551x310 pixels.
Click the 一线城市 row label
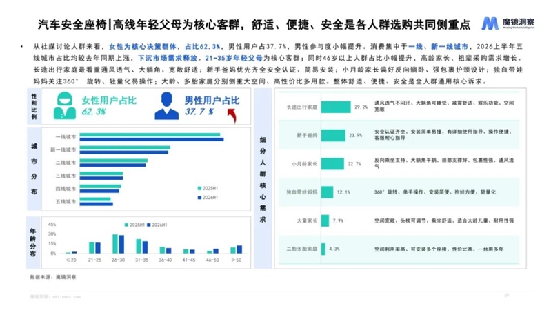pos(66,137)
